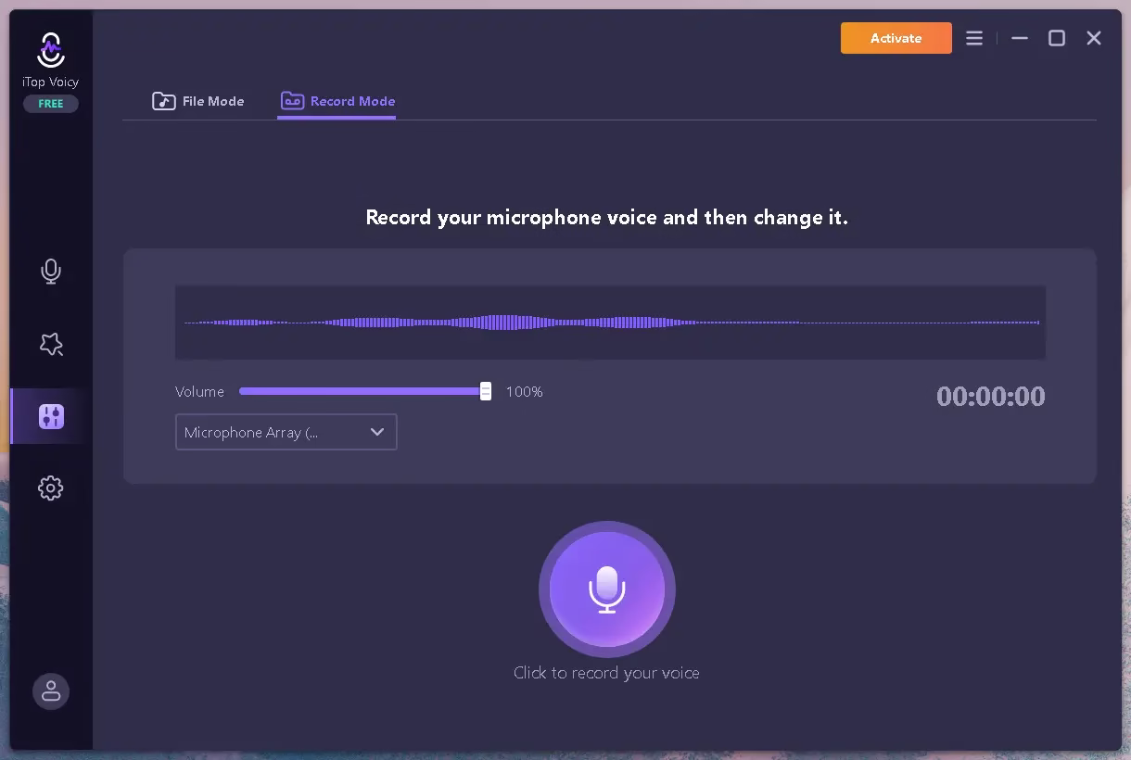The image size is (1131, 760).
Task: Select the voice editor sliders icon in sidebar
Action: pos(51,416)
